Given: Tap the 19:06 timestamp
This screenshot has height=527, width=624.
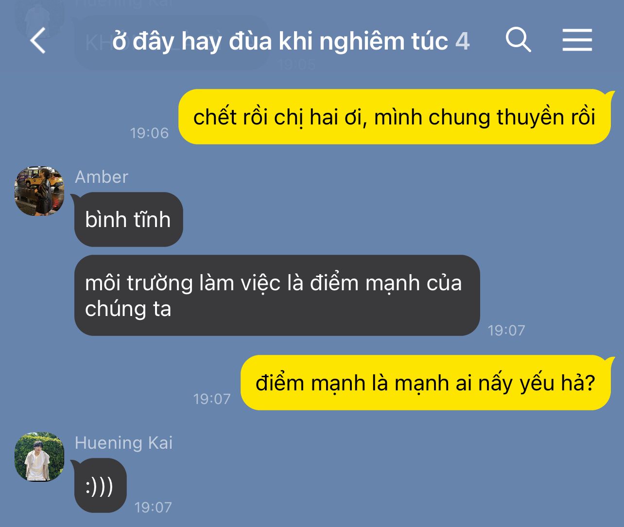Looking at the screenshot, I should 149,133.
